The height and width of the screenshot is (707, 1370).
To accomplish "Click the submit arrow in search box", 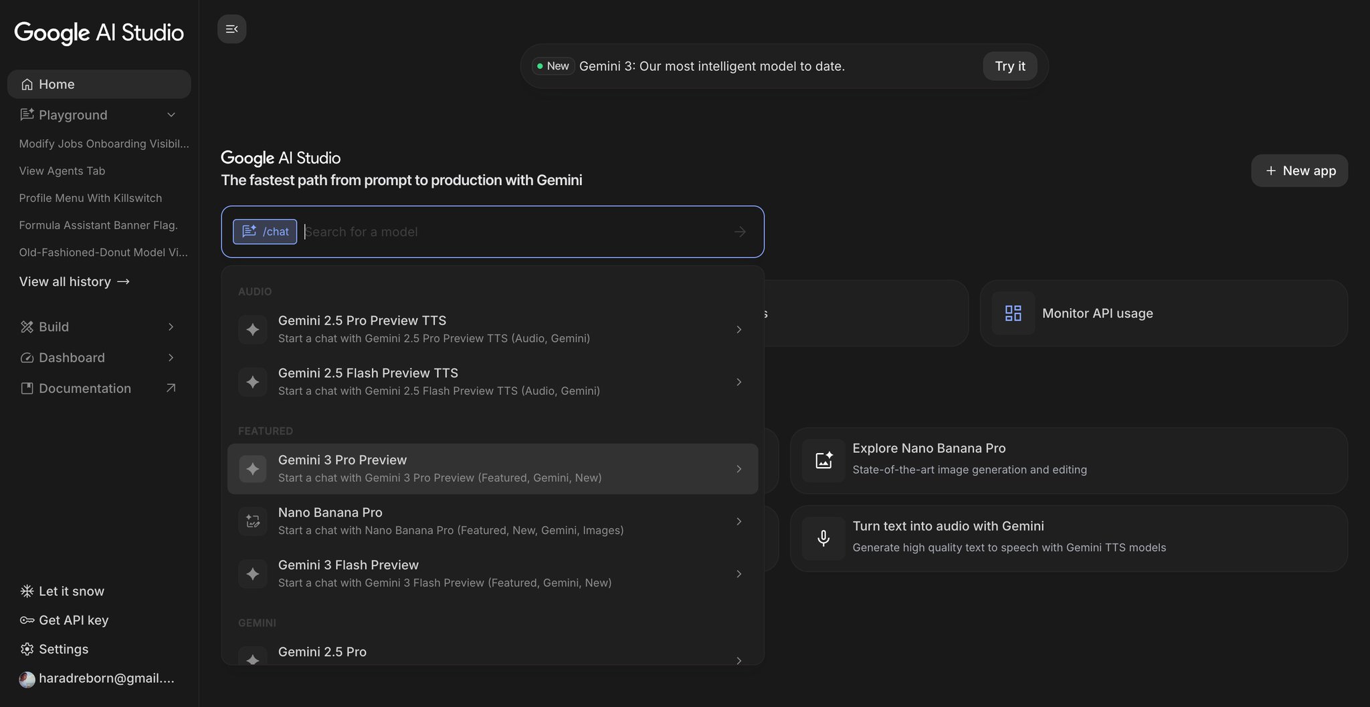I will point(740,232).
